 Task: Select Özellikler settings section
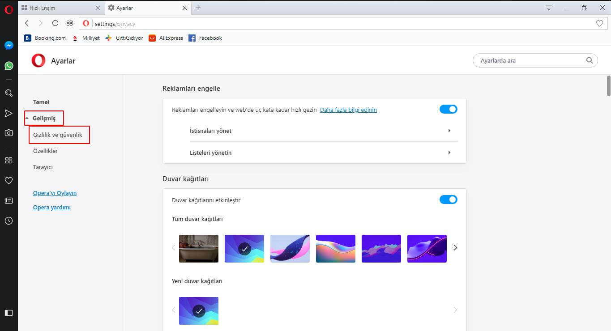(45, 151)
